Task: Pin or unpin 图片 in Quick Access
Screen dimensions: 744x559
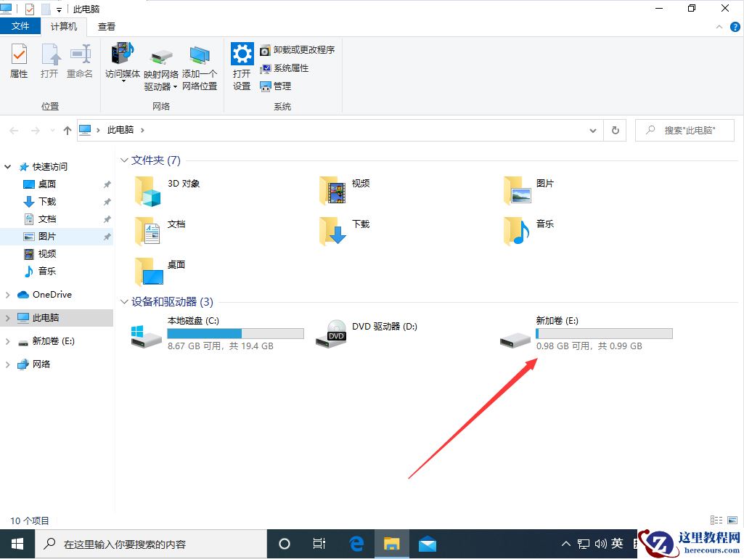Action: 107,236
